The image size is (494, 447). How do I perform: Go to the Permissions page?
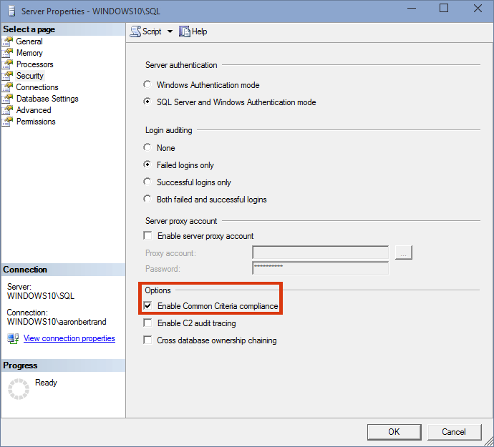point(36,122)
